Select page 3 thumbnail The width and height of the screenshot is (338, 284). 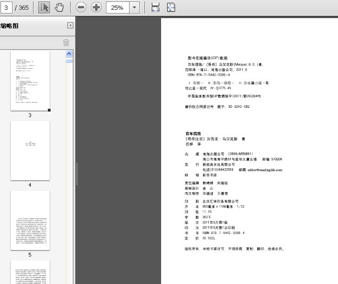click(x=30, y=81)
